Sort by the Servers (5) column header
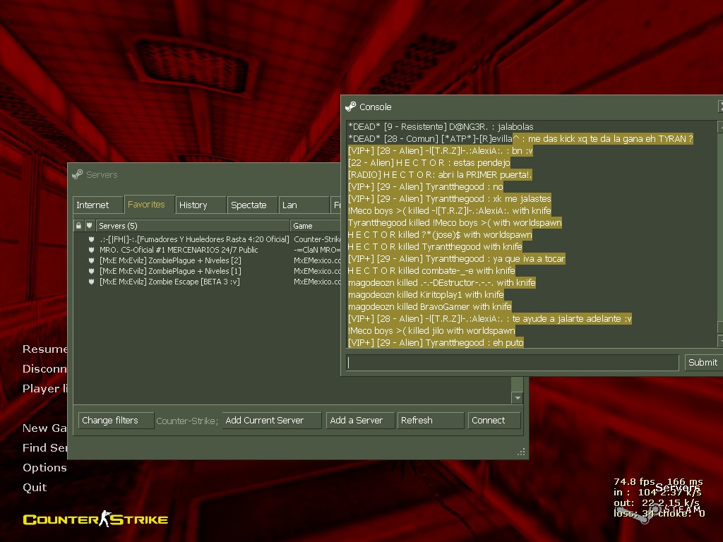The height and width of the screenshot is (542, 723). (x=193, y=226)
